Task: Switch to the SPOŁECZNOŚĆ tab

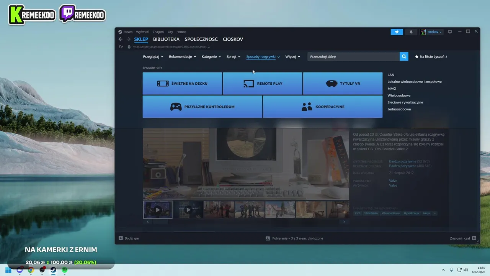Action: 201,39
